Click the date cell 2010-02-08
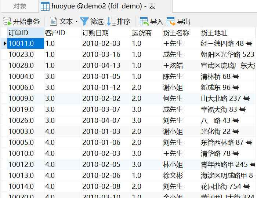The width and height of the screenshot is (257, 198). point(106,186)
